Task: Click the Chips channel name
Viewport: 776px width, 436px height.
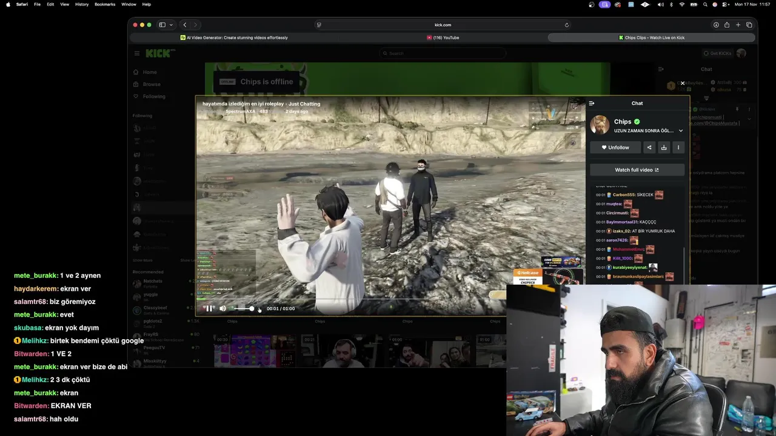Action: 623,122
